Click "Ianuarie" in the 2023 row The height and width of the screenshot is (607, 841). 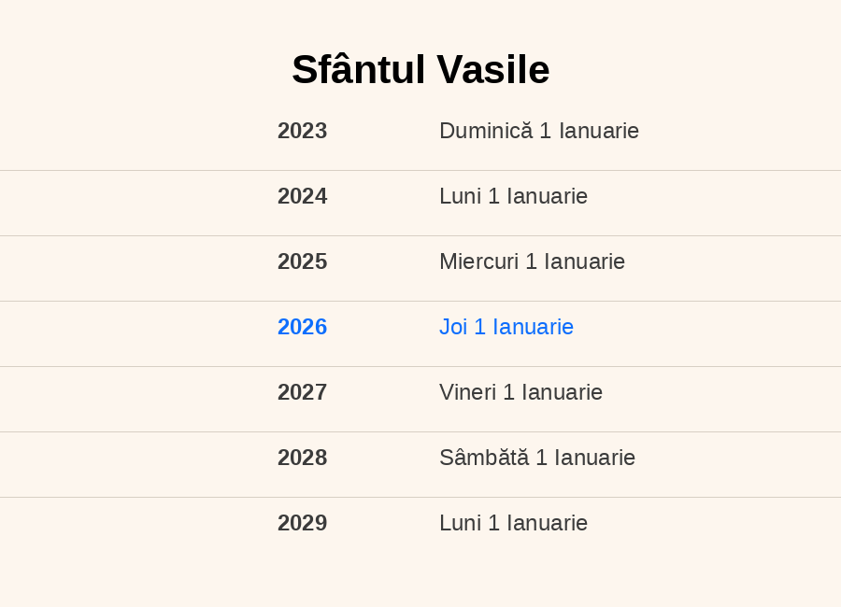tap(599, 131)
